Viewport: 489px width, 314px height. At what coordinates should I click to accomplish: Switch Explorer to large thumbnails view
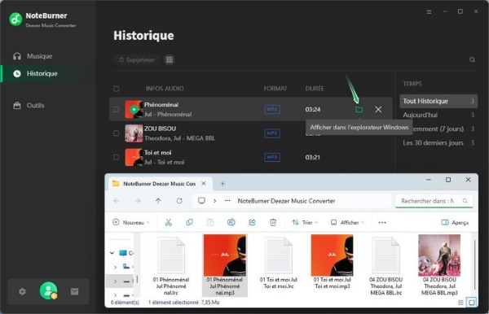point(472,303)
